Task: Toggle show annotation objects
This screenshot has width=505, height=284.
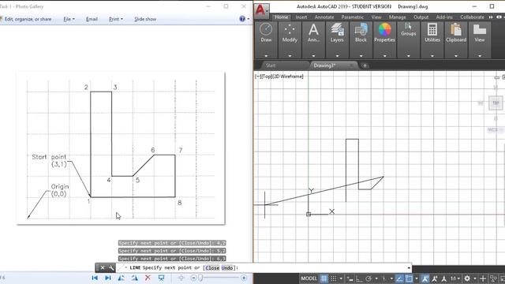Action: click(x=425, y=278)
